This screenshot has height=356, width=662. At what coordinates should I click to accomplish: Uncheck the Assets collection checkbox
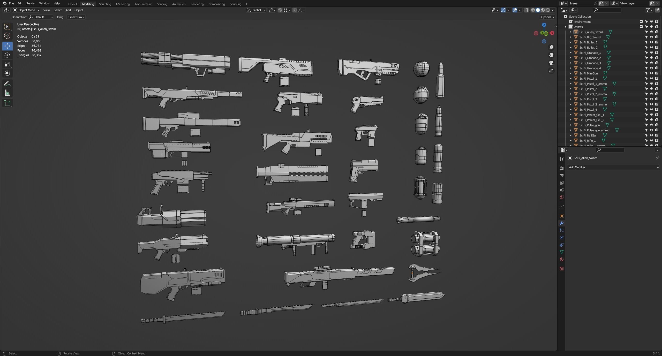pos(641,27)
